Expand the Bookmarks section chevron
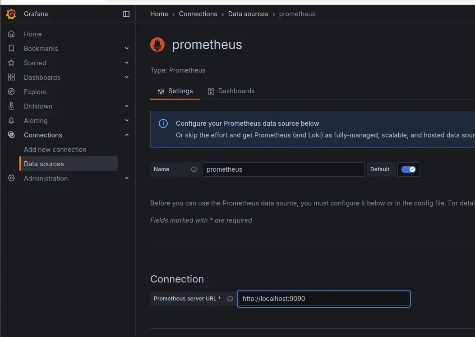Viewport: 475px width, 337px height. coord(127,49)
